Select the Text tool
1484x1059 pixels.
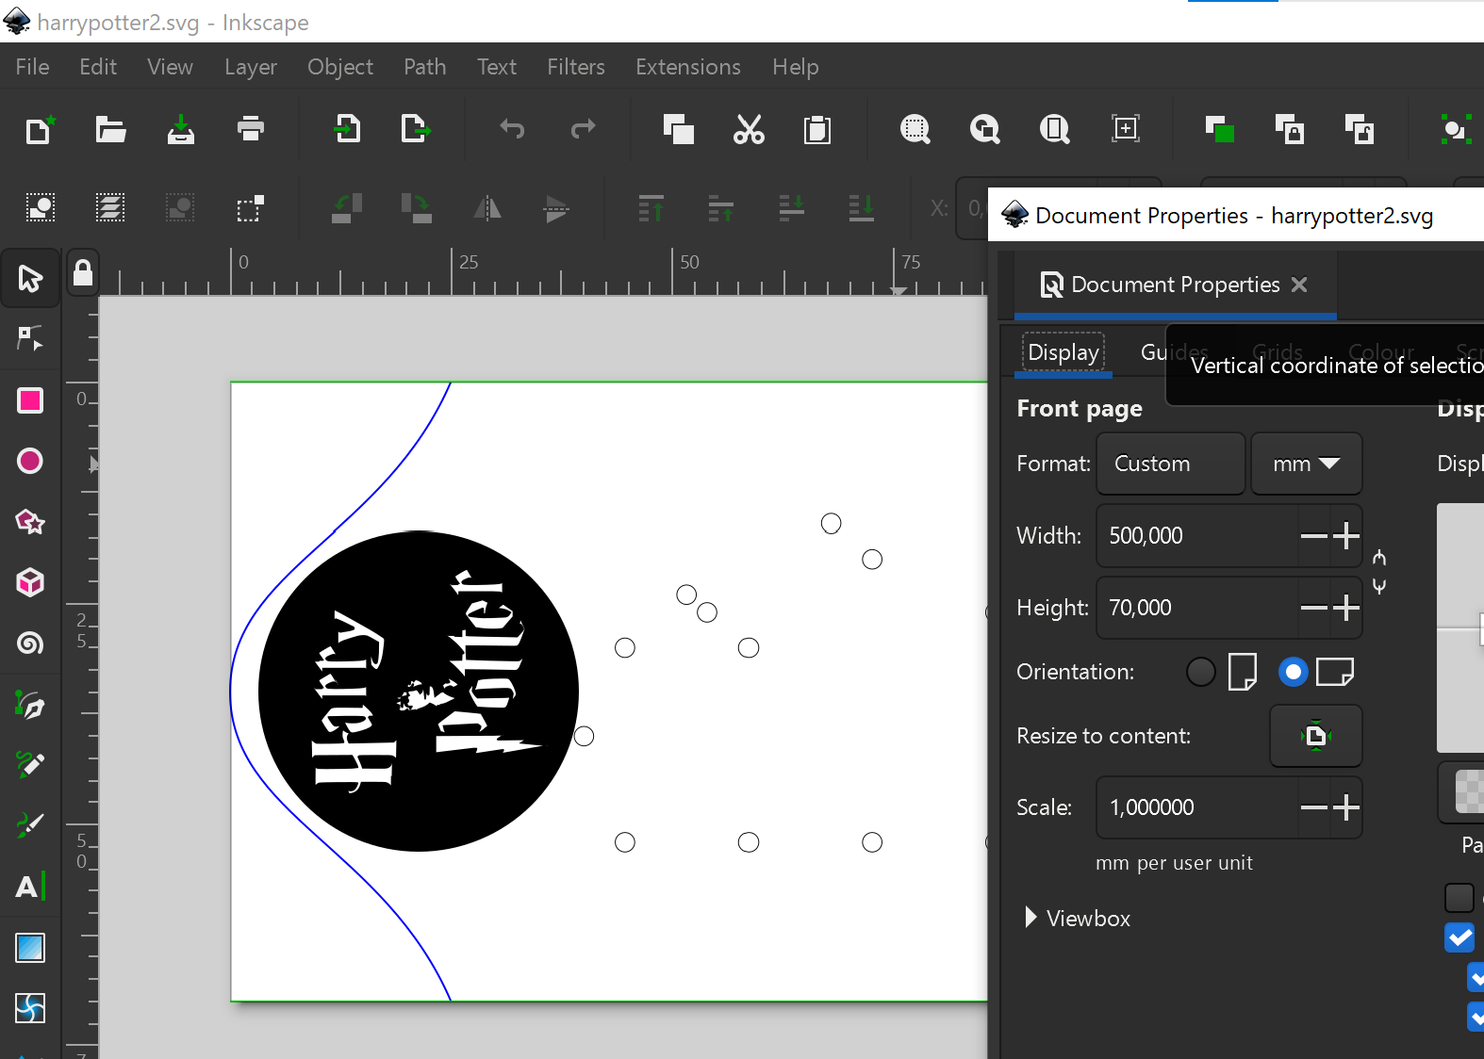tap(28, 887)
